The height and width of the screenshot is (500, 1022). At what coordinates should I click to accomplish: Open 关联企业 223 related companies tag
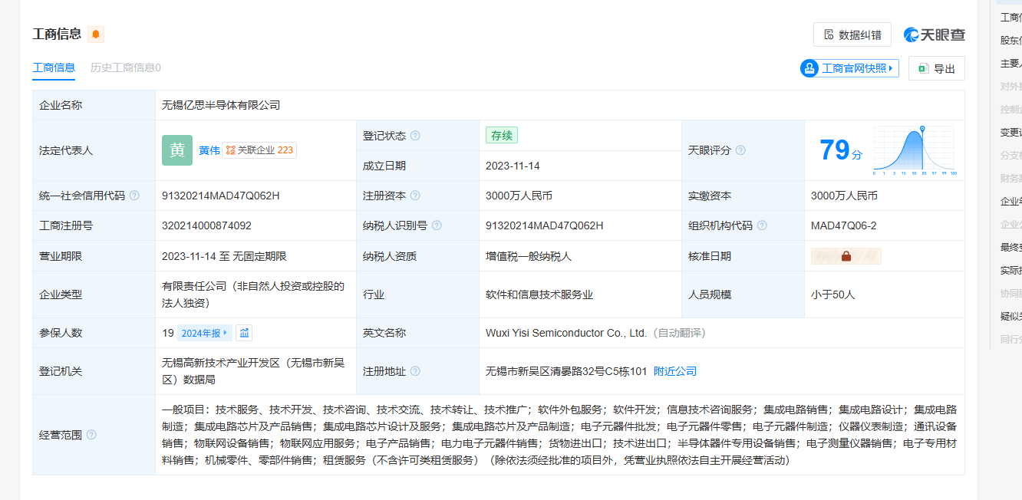(259, 150)
